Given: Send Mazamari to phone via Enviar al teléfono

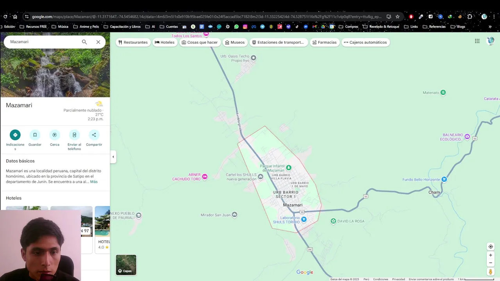Looking at the screenshot, I should point(74,135).
